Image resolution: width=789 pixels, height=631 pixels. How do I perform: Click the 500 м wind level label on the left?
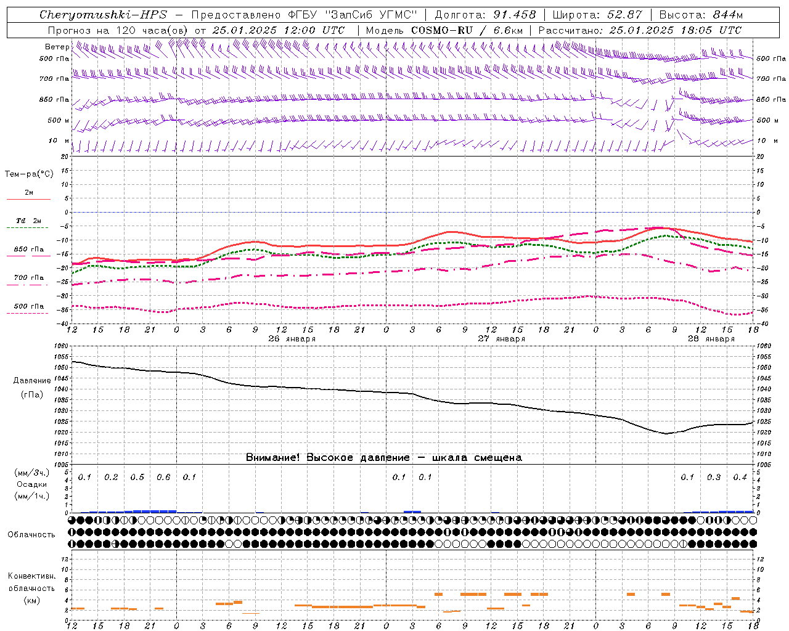point(57,120)
